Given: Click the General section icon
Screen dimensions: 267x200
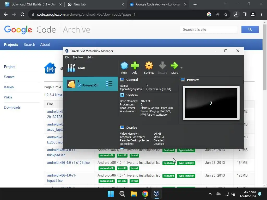Looking at the screenshot, I should coord(122,79).
